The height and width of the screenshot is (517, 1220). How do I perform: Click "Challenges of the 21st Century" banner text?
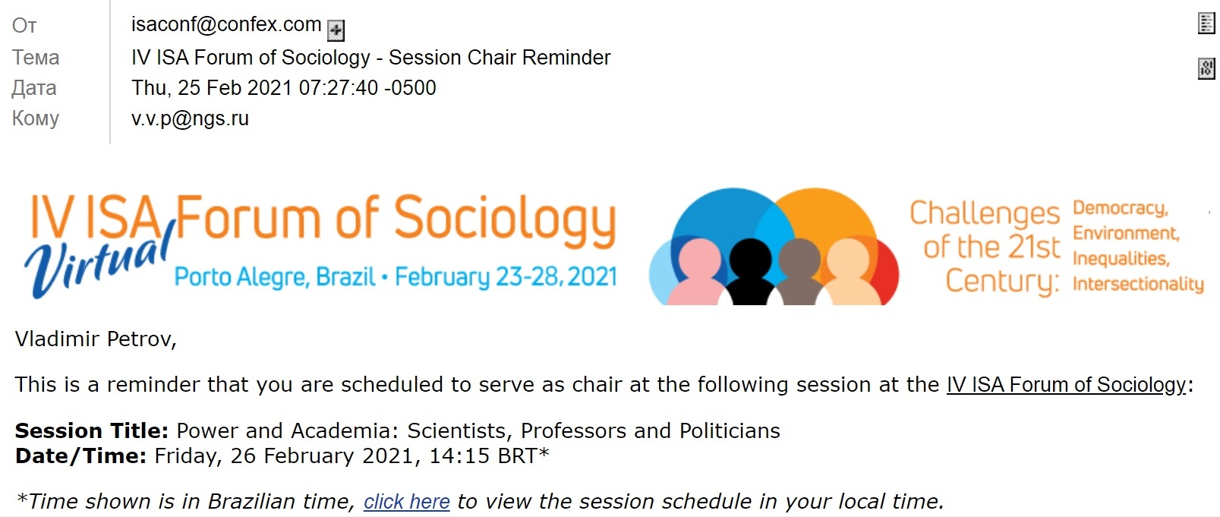coord(985,247)
